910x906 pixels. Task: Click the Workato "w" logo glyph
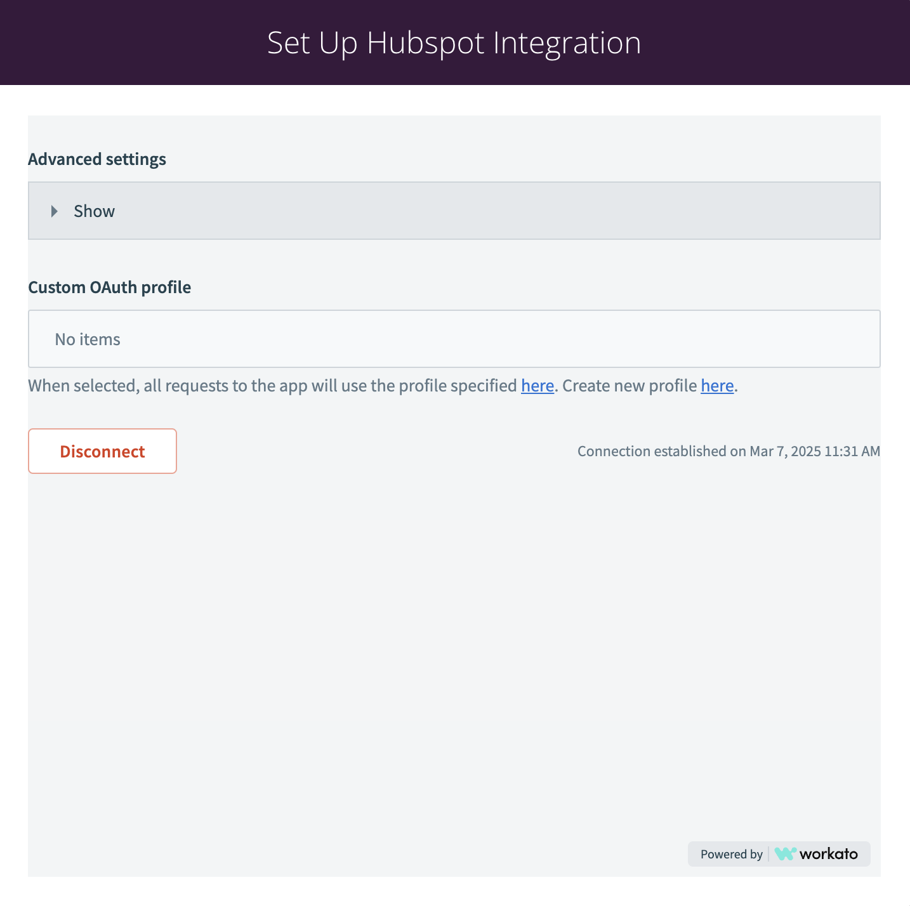(785, 854)
